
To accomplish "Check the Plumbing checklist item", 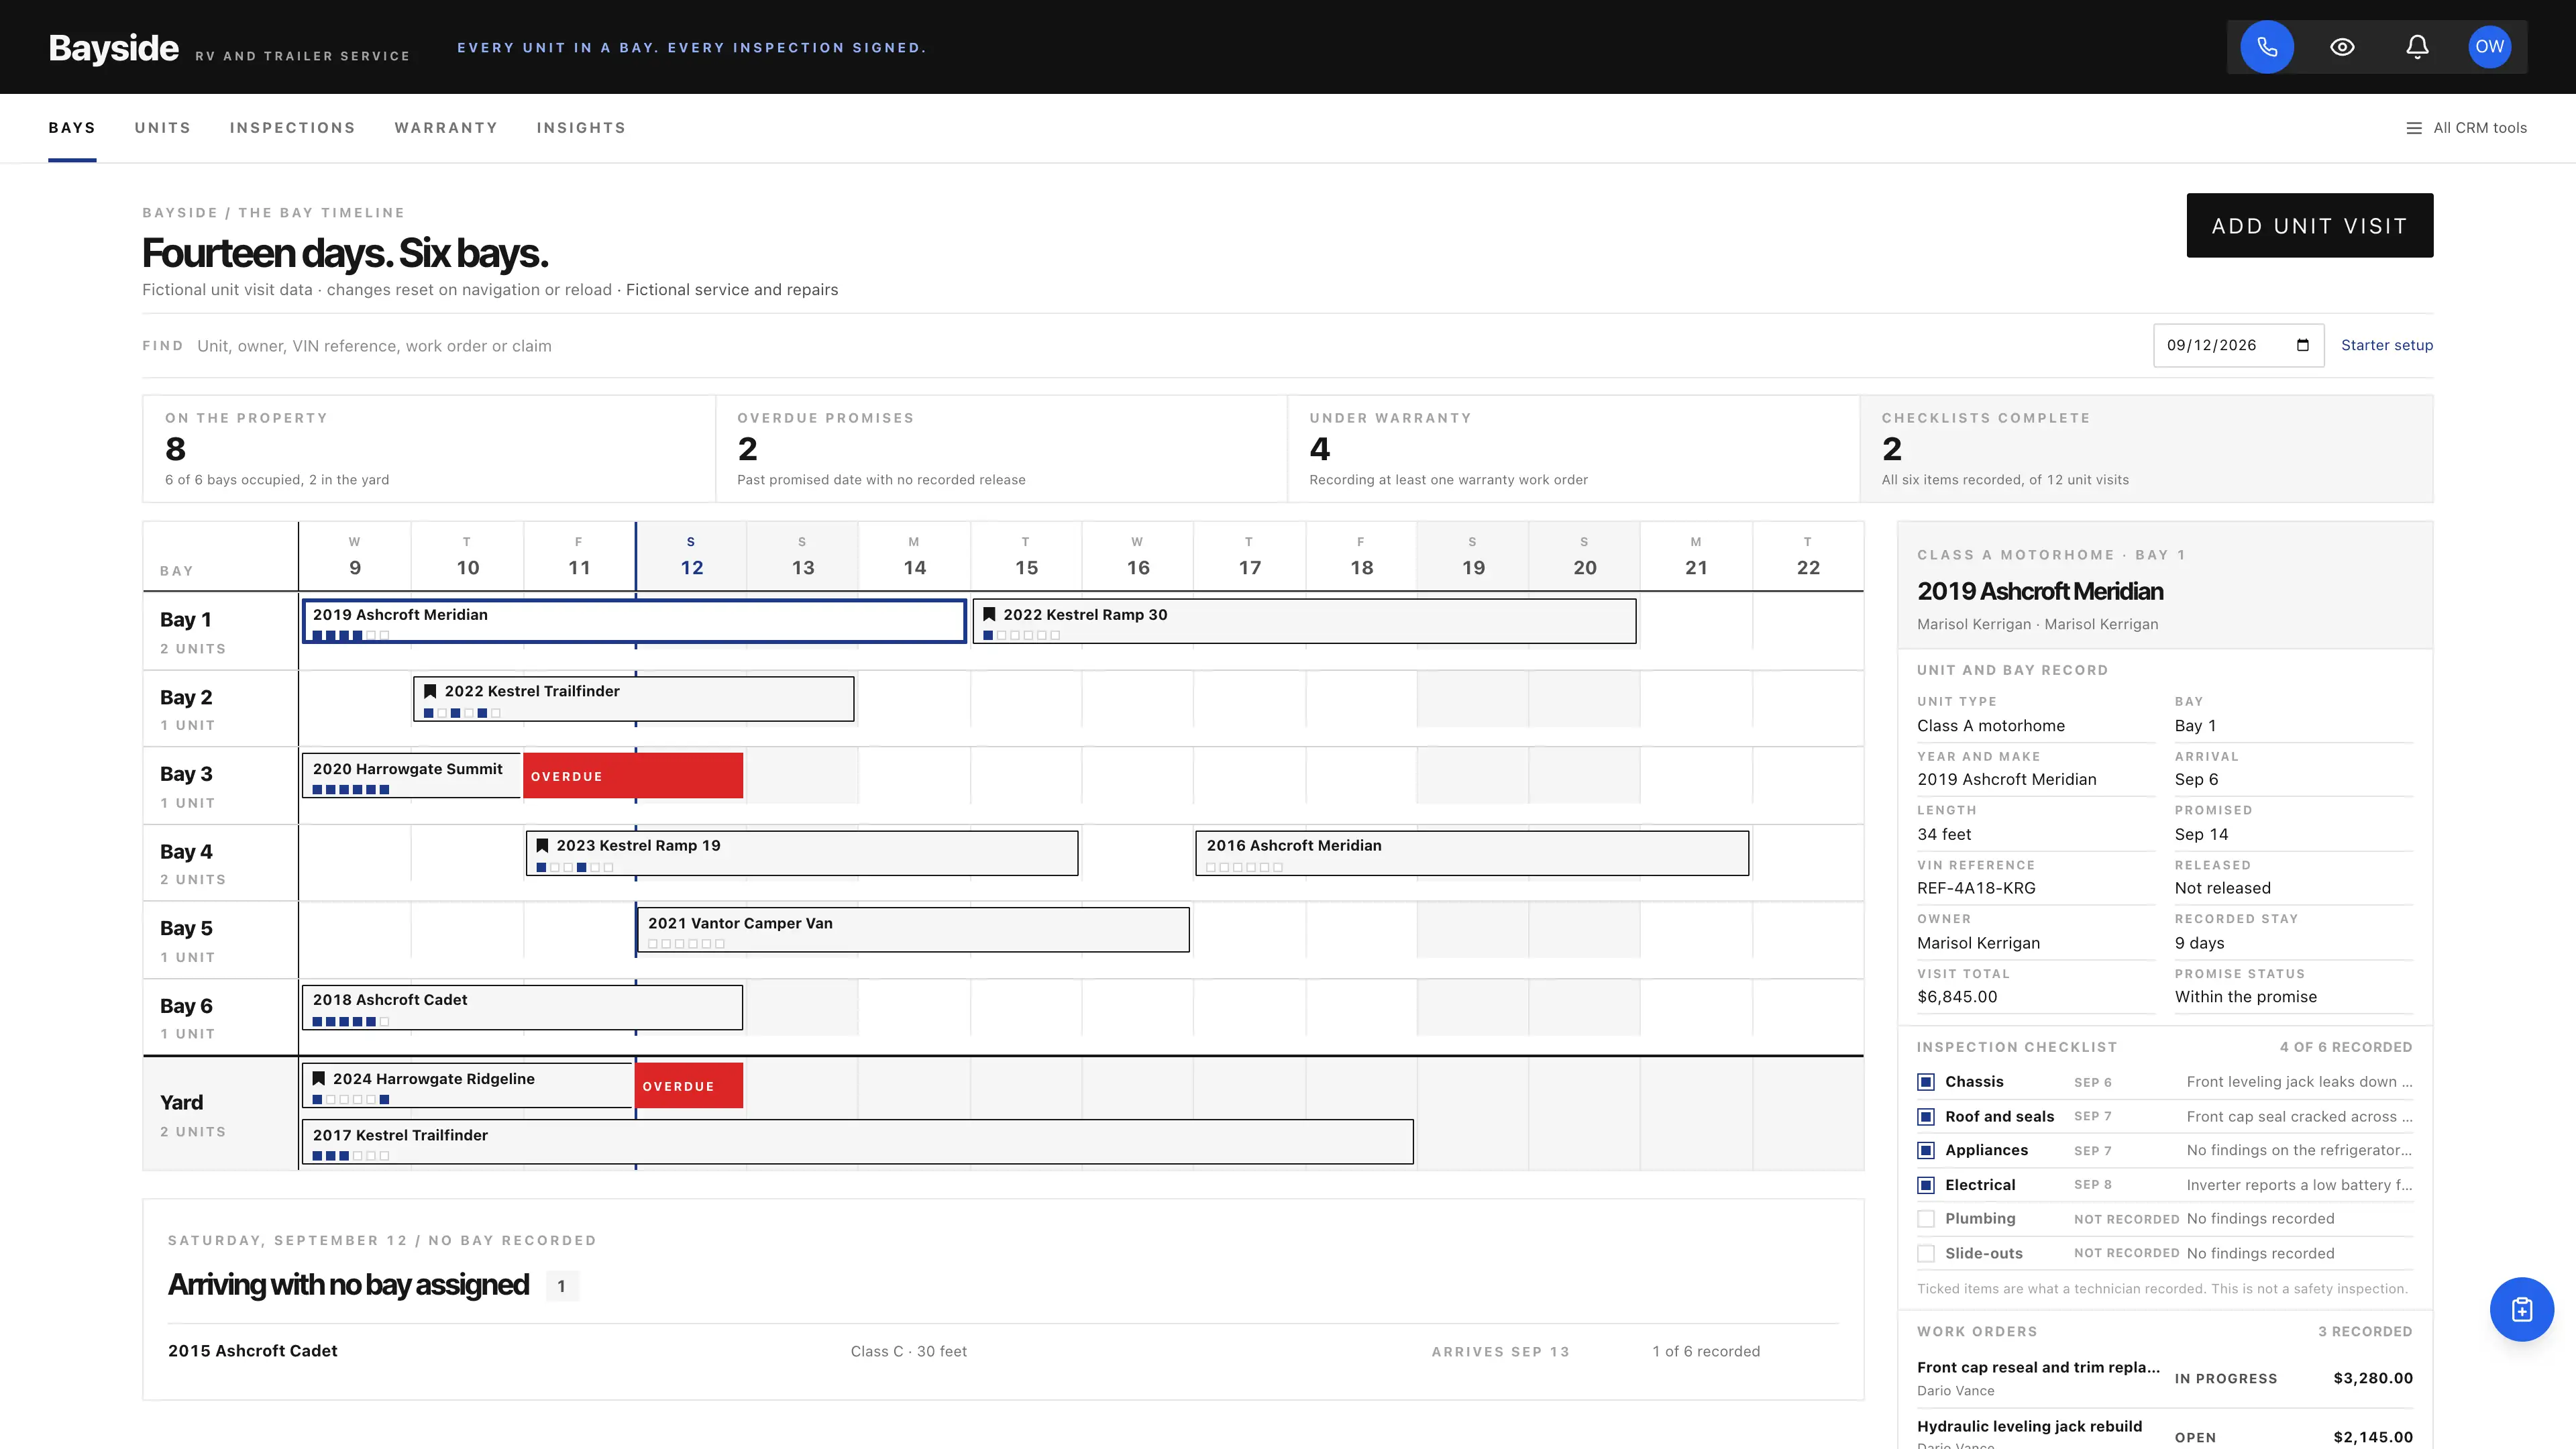I will pos(1926,1219).
